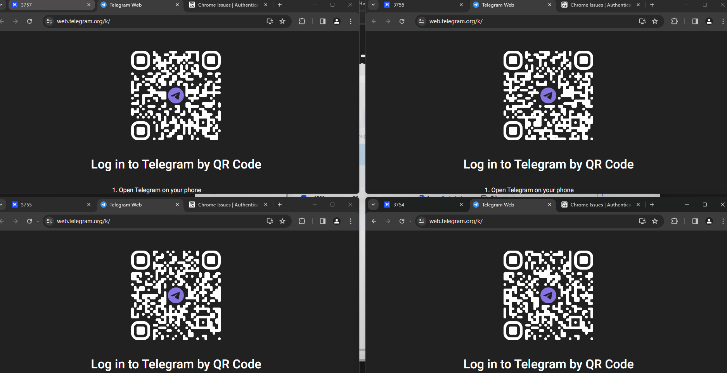Open Extensions puzzle icon in 3756 window
Image resolution: width=727 pixels, height=373 pixels.
click(x=674, y=21)
